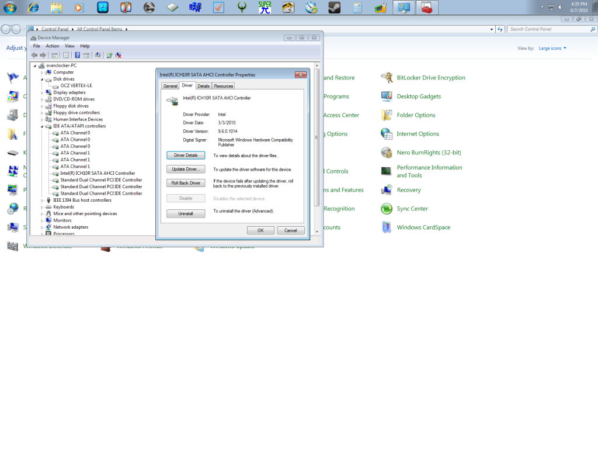598x449 pixels.
Task: Click the Uninstall button in driver properties
Action: click(x=186, y=213)
